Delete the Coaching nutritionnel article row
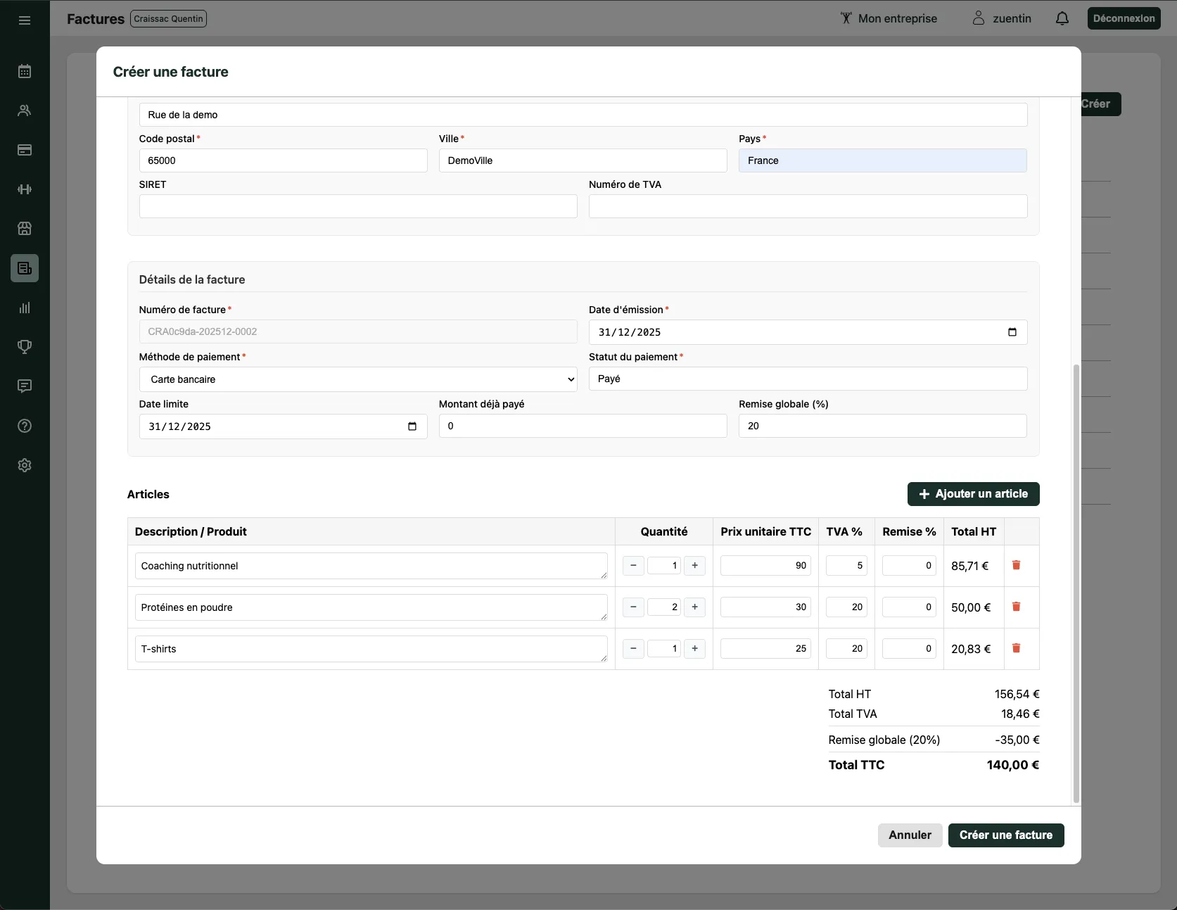This screenshot has width=1177, height=910. (x=1016, y=565)
